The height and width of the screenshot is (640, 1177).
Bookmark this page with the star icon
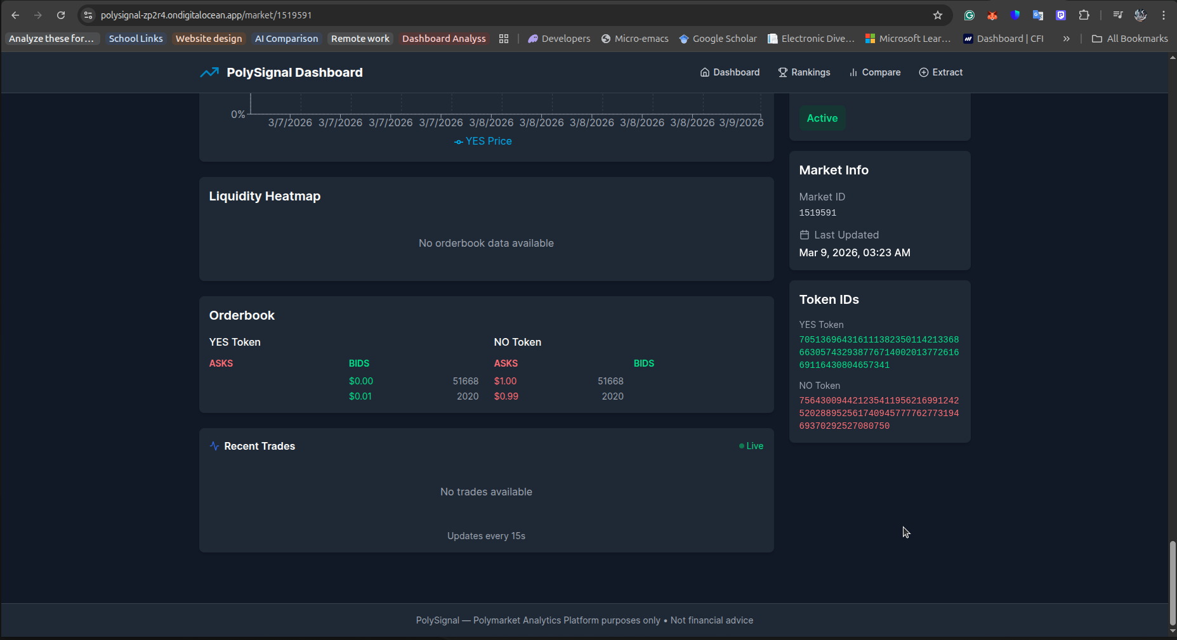pos(938,15)
